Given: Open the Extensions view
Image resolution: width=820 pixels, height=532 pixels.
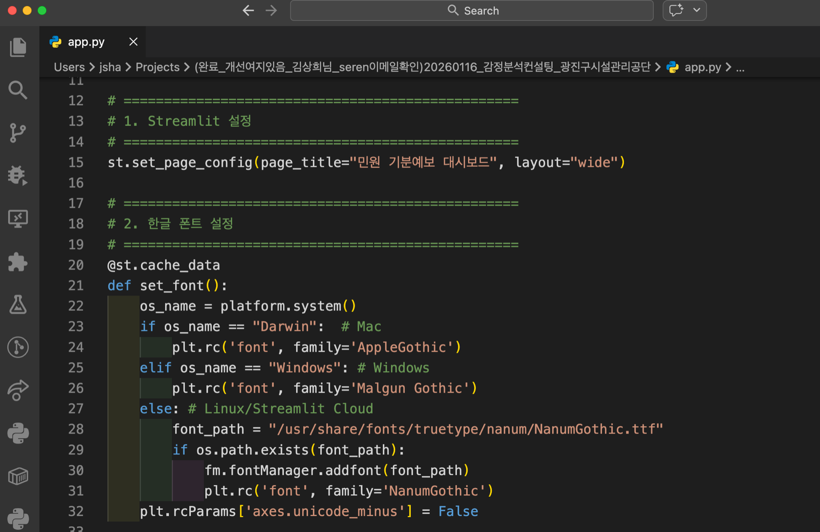Looking at the screenshot, I should 18,261.
